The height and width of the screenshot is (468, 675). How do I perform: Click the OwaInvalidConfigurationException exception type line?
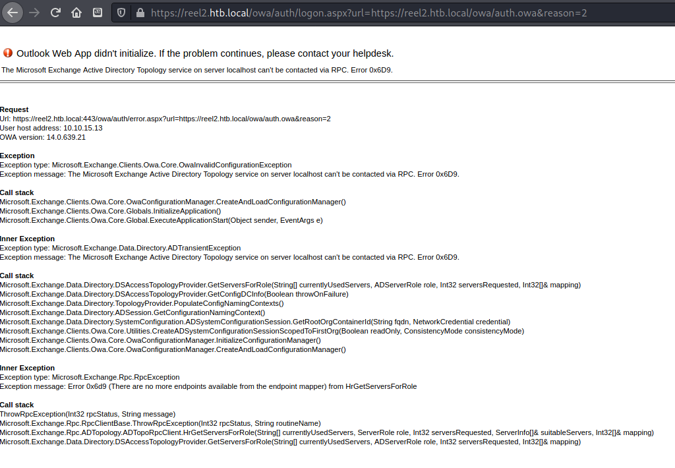pos(146,165)
